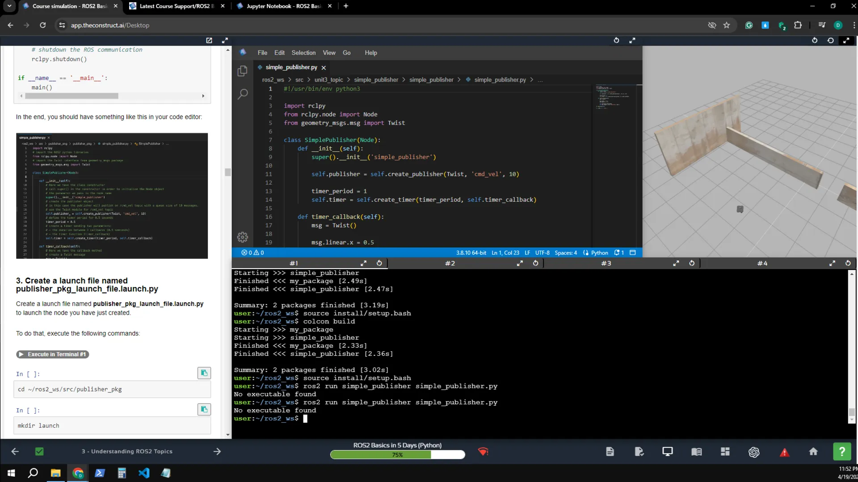Go to the home icon in bottom toolbar
Image resolution: width=858 pixels, height=482 pixels.
click(813, 452)
